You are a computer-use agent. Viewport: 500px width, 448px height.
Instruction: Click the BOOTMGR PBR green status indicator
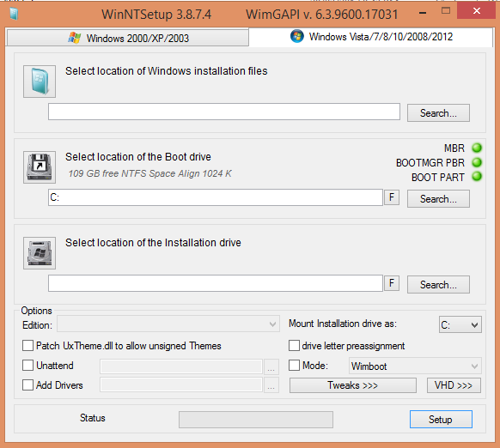[477, 162]
